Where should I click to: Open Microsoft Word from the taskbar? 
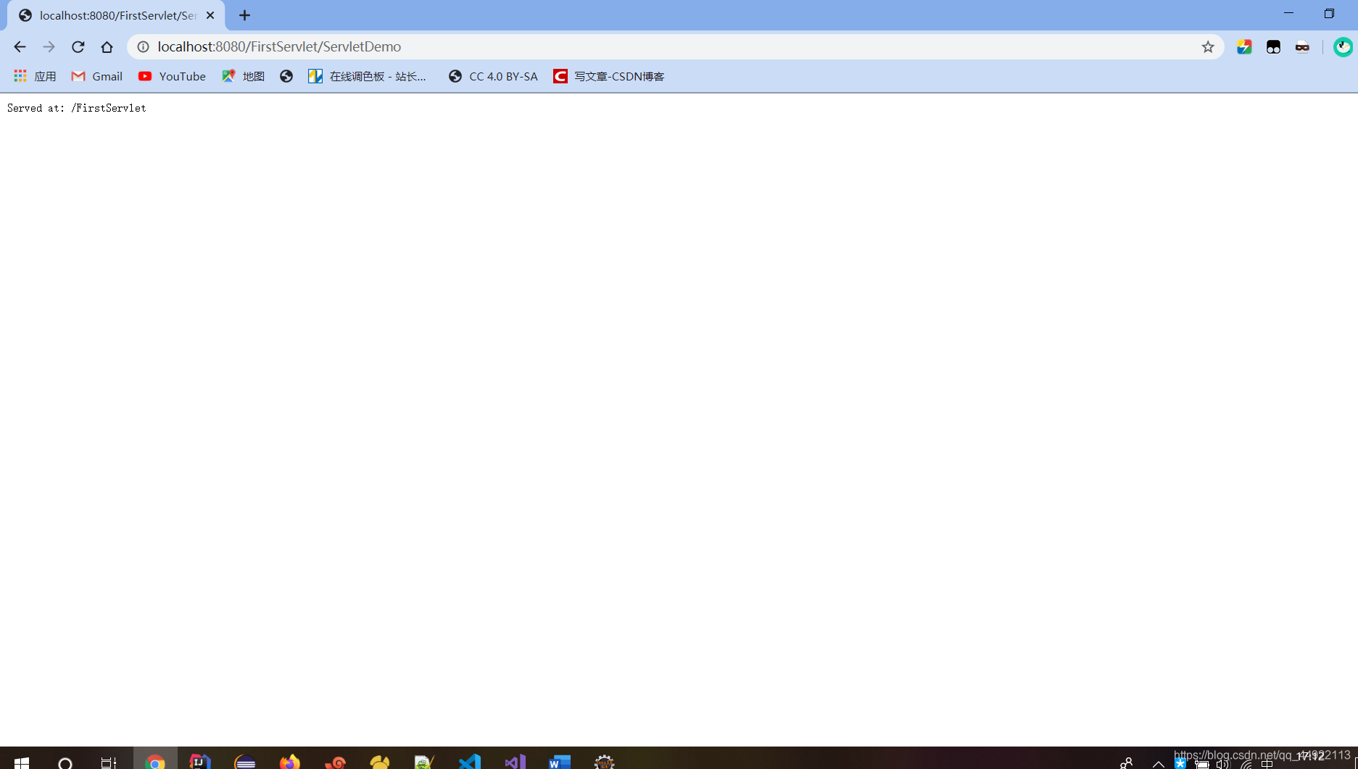click(x=560, y=762)
